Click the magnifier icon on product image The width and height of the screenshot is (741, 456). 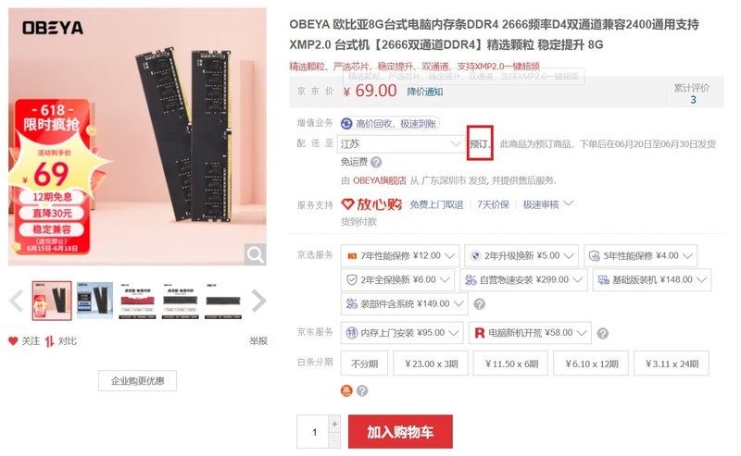tap(256, 254)
